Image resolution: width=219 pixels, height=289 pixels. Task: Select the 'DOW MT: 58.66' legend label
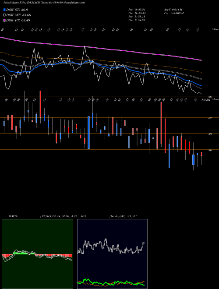19,15
